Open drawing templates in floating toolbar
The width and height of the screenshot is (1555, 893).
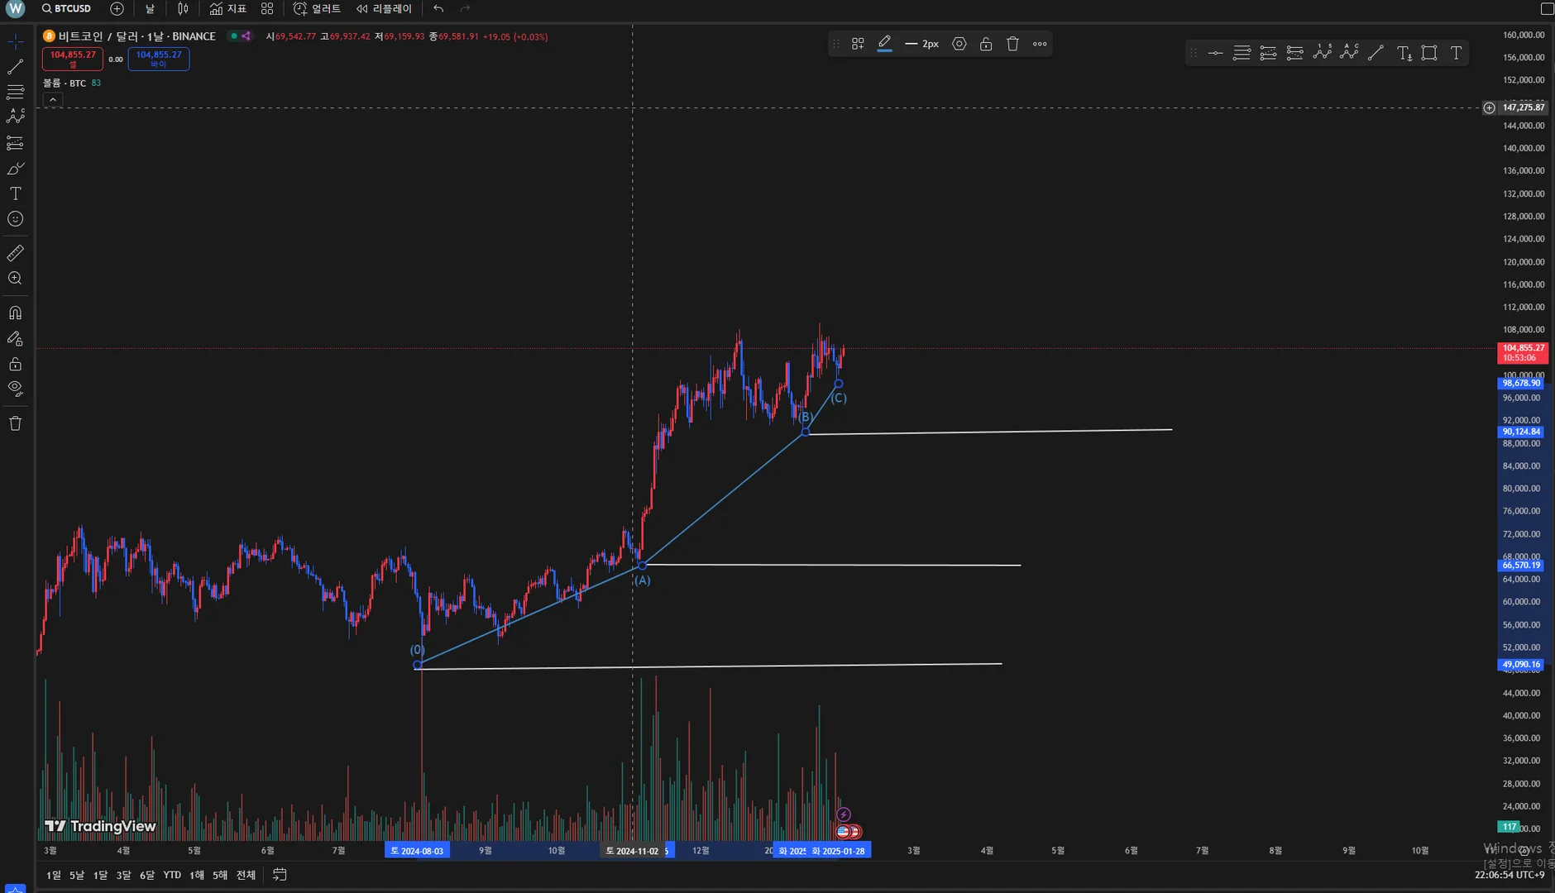tap(858, 44)
